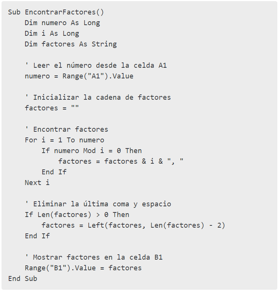Click the Inicializar la cadena comment

[98, 97]
